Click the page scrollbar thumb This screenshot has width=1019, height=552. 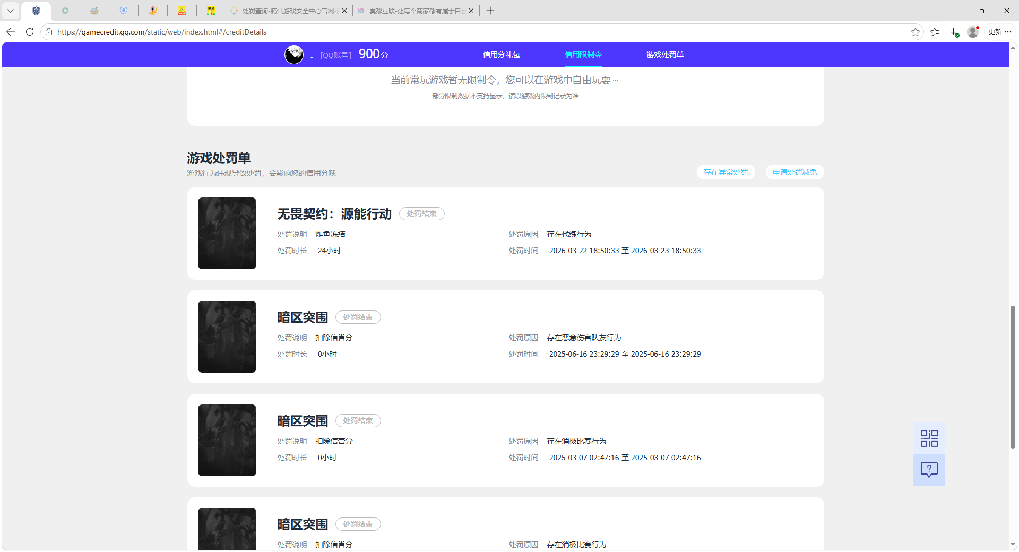pos(1013,377)
